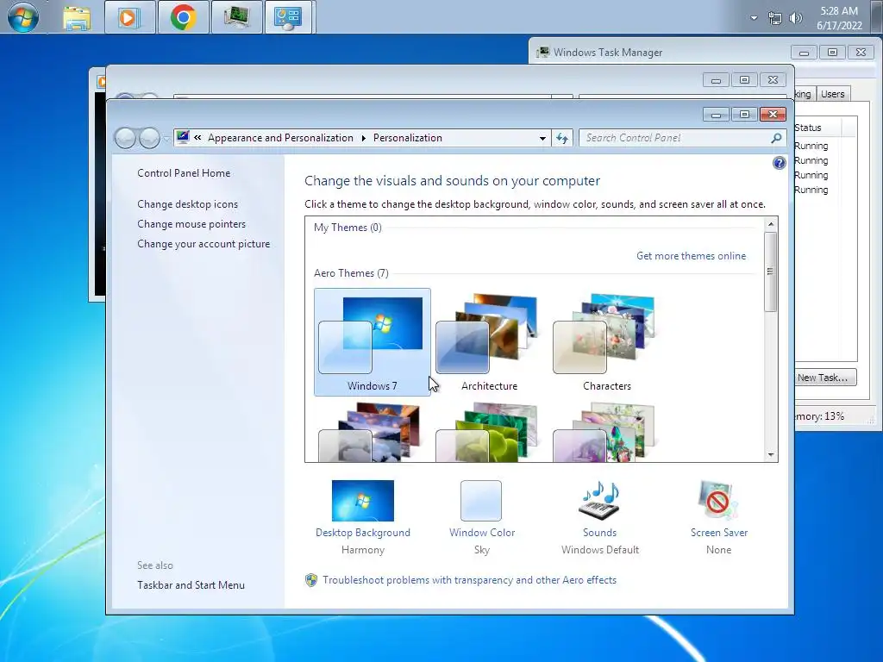Open the network tray icon

(775, 18)
